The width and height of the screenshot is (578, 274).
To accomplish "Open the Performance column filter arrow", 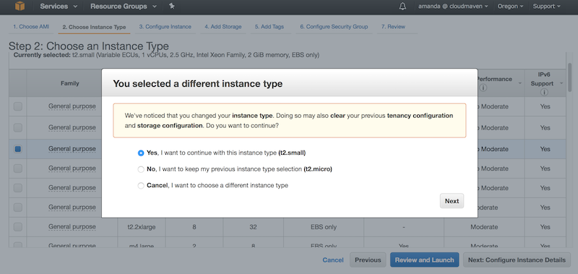I will 519,83.
